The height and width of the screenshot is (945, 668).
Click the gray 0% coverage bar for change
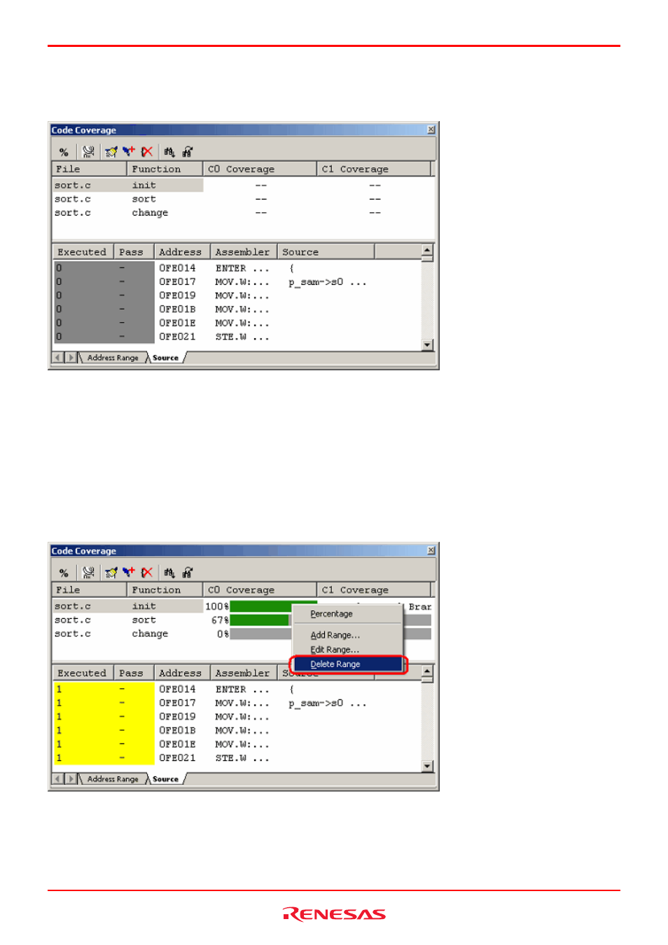260,634
